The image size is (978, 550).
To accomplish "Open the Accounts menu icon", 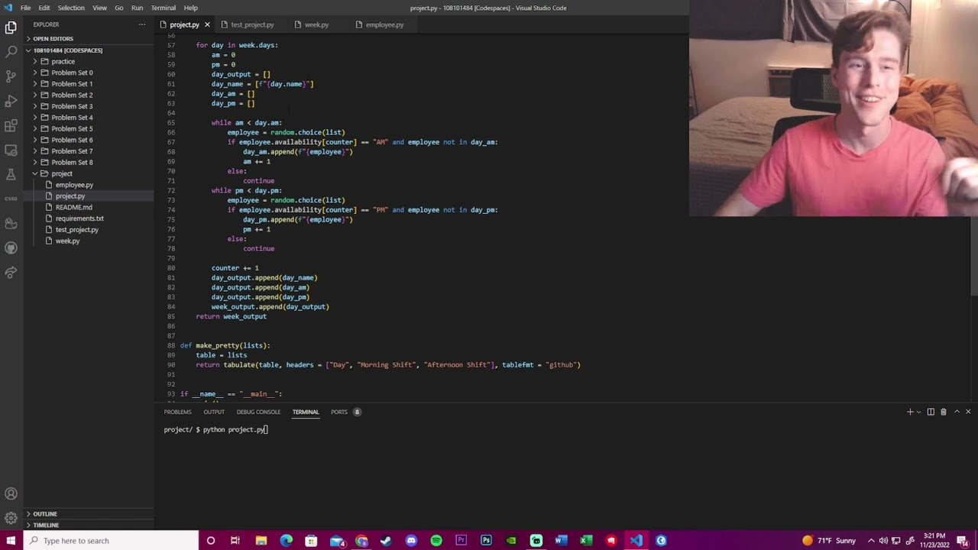I will tap(11, 493).
